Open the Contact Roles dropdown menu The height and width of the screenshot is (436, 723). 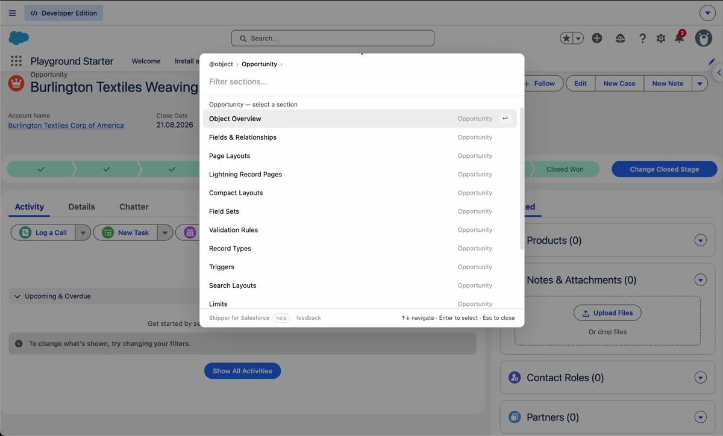coord(700,378)
